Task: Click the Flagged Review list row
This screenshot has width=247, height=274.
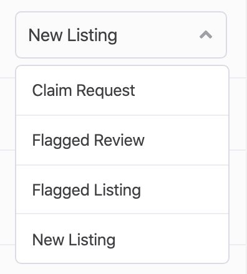Action: tap(122, 140)
